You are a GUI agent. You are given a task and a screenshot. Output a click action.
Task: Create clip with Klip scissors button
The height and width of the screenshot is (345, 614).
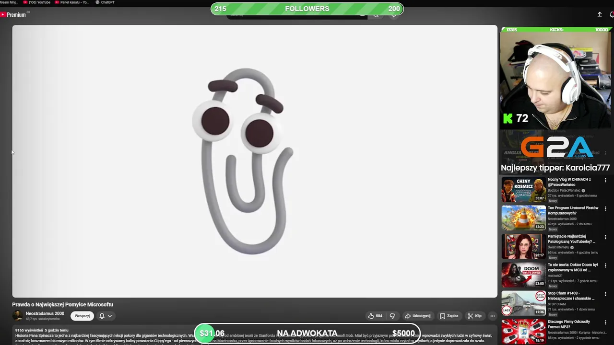[474, 316]
